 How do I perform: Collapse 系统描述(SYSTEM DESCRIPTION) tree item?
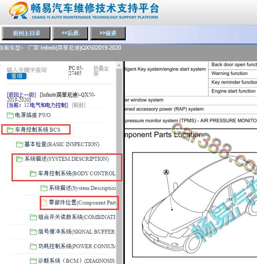pyautogui.click(x=67, y=159)
